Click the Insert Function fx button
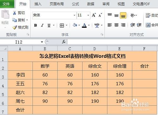 click(64, 42)
